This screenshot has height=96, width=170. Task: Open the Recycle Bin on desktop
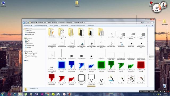tap(165, 86)
